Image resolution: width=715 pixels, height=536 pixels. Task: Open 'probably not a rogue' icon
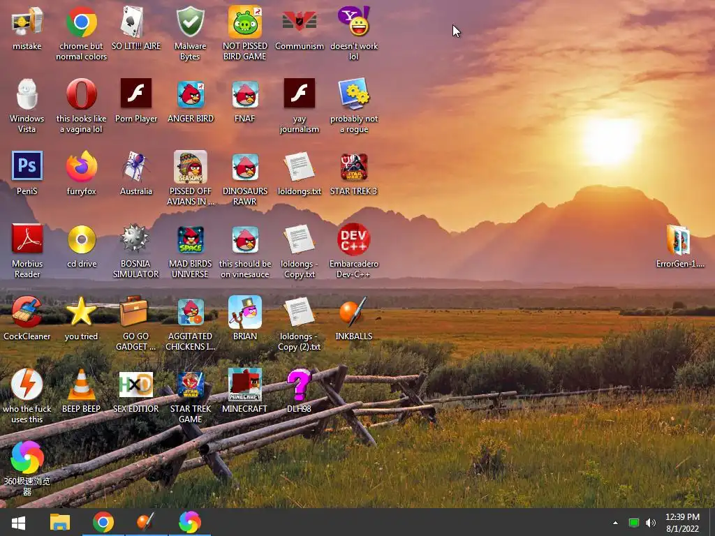pos(354,94)
